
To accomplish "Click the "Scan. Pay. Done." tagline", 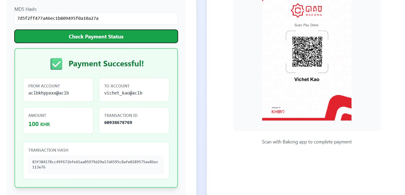I will (x=307, y=25).
